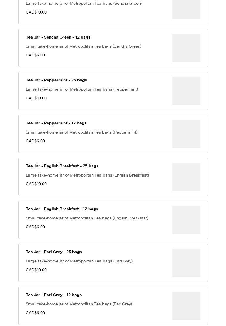Screen dimensions: 226x326
Task: Click the Peppermint 12 bags image placeholder
Action: click(186, 134)
